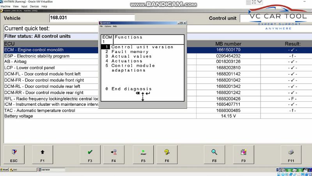
Task: Open Options menu in HHTWIN window
Action: [108, 26]
